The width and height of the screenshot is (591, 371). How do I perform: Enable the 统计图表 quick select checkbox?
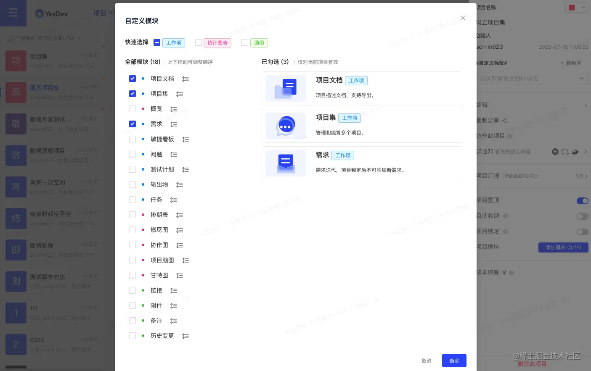tap(199, 42)
